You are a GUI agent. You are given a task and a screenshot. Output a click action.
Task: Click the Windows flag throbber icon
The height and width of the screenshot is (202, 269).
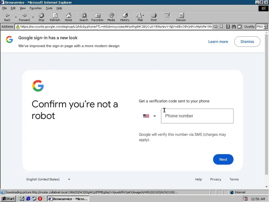(263, 8)
